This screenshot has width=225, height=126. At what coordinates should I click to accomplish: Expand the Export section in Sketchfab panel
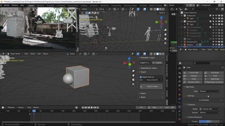[x=143, y=93]
